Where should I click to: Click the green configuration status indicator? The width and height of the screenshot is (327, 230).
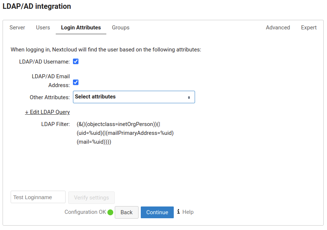point(110,212)
